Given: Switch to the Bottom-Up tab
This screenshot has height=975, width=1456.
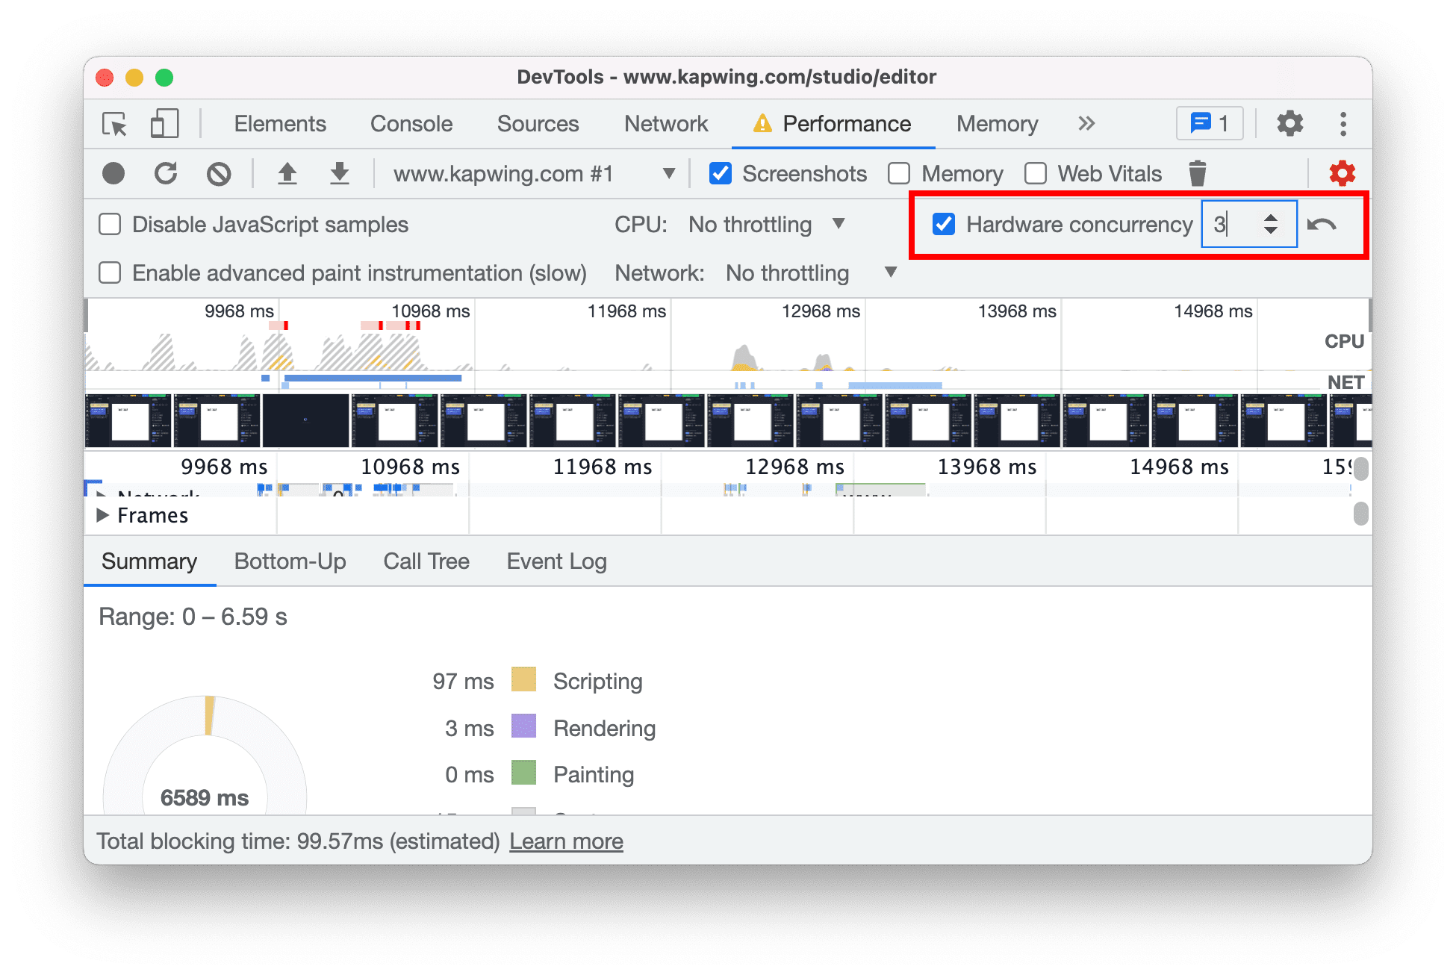Looking at the screenshot, I should click(x=288, y=561).
